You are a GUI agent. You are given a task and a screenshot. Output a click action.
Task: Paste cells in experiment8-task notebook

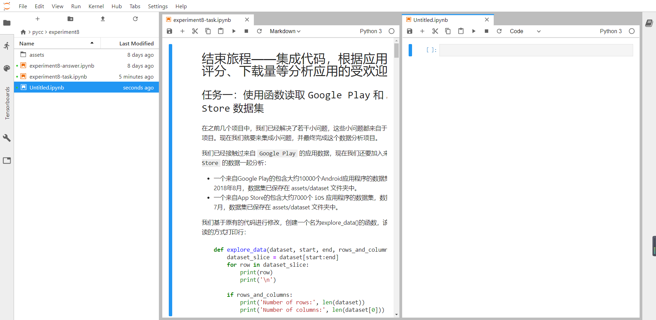221,31
